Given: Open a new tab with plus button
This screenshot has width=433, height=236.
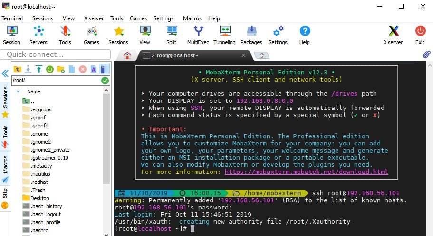Looking at the screenshot, I should (x=262, y=55).
